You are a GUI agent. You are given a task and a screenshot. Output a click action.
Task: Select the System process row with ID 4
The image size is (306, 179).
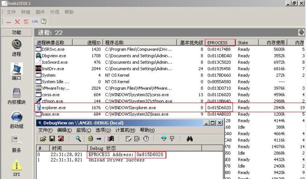point(170,75)
